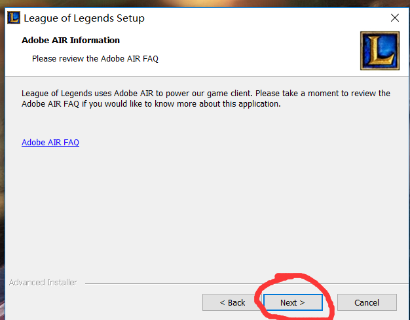This screenshot has height=320, width=410.
Task: Click the 'Please review the Adobe AIR FAQ' subtitle
Action: click(95, 59)
